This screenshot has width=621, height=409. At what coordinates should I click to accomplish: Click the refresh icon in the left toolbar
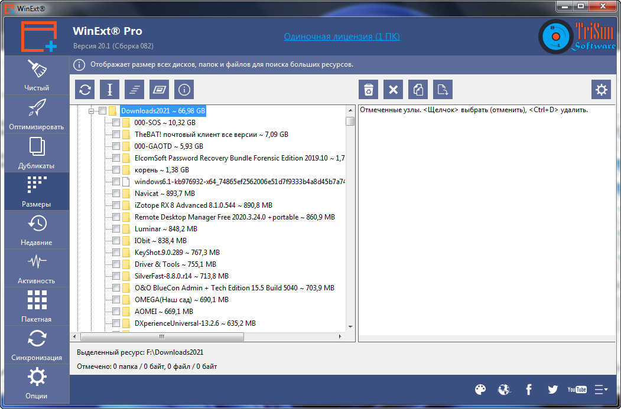[x=84, y=90]
